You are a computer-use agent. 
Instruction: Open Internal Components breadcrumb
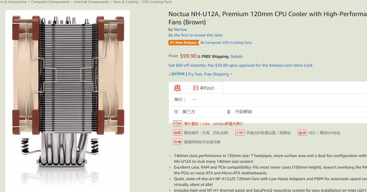(x=91, y=2)
